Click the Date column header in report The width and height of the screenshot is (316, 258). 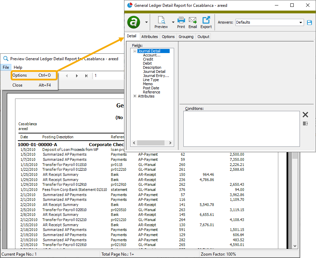pos(24,137)
